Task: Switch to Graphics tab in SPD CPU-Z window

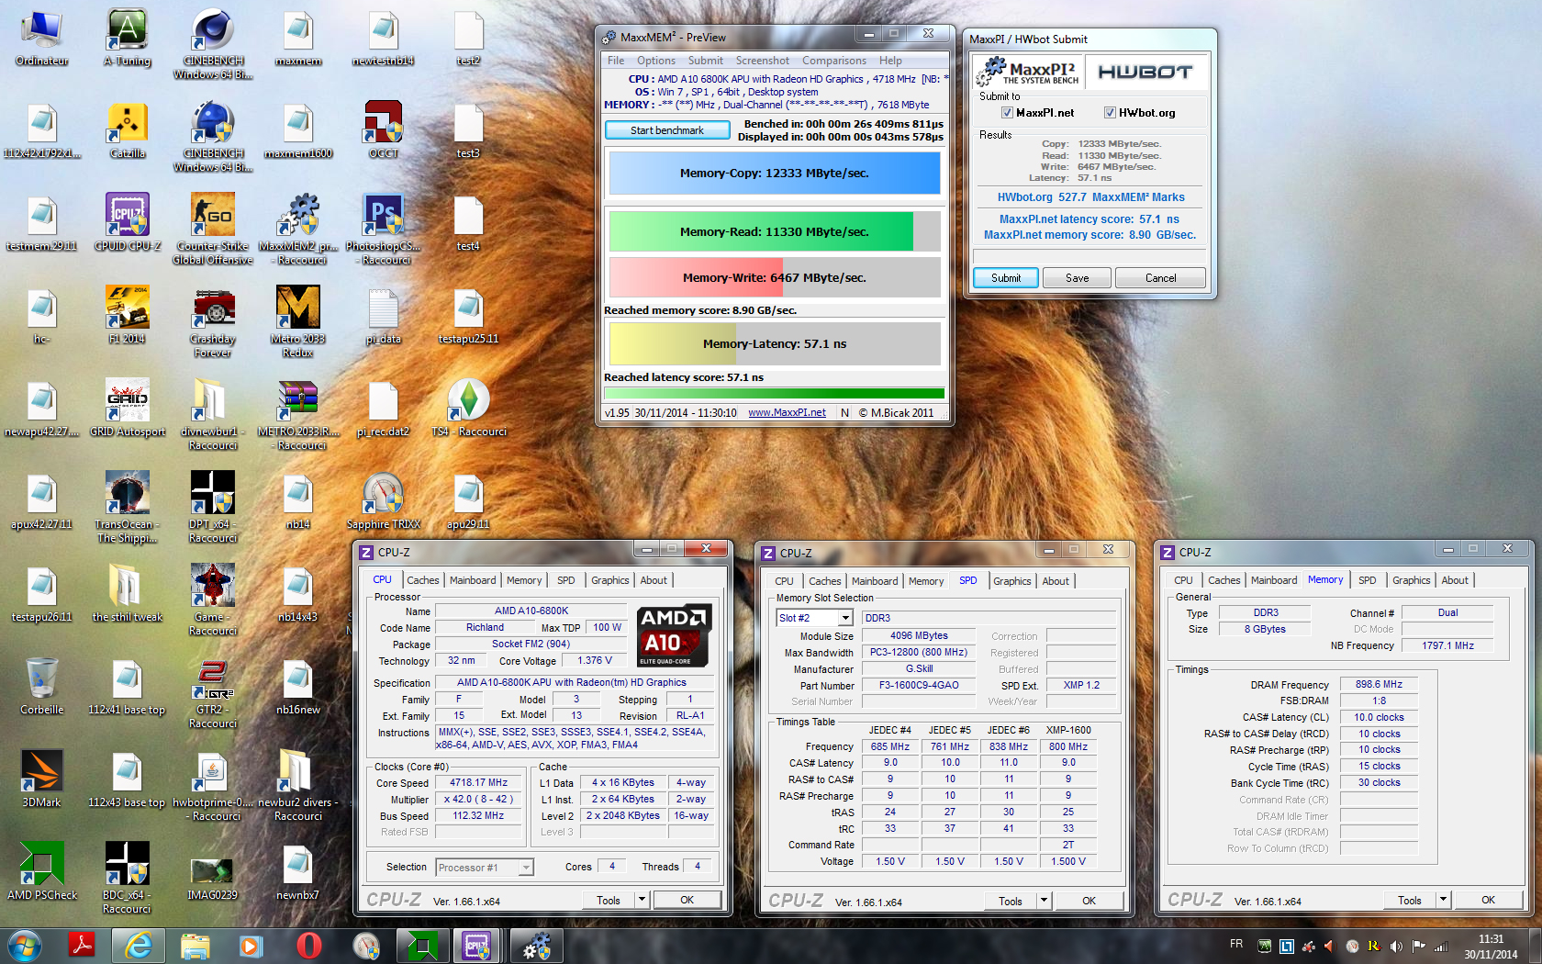Action: (1012, 581)
